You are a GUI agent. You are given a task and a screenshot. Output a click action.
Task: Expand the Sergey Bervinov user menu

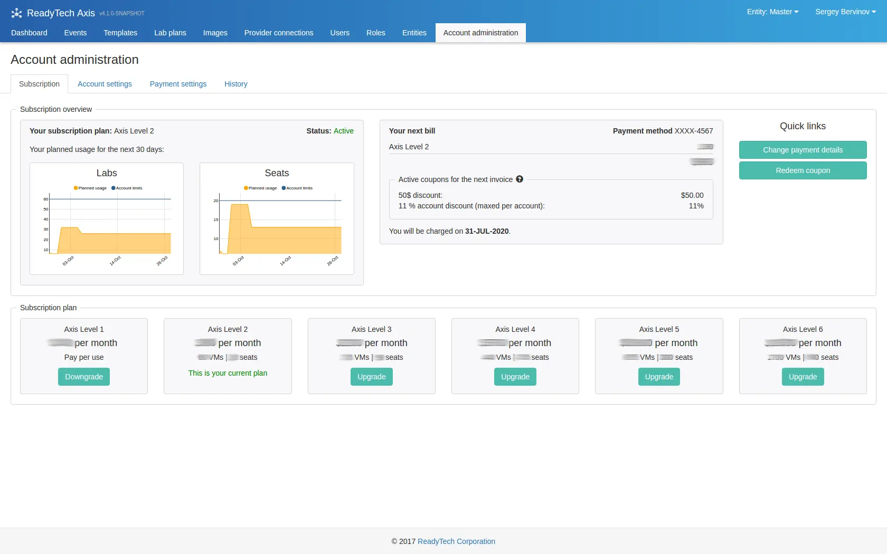tap(845, 12)
